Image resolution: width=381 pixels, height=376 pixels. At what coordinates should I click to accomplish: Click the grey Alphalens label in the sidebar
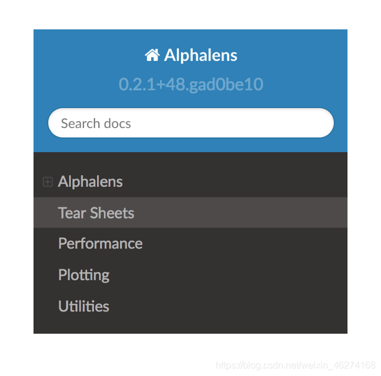tap(90, 182)
